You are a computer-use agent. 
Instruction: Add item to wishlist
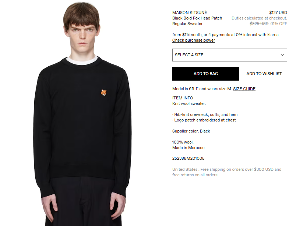coord(264,74)
